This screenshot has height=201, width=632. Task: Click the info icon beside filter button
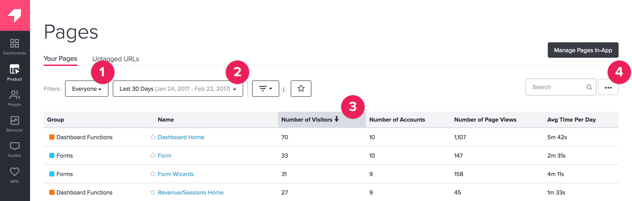[283, 90]
